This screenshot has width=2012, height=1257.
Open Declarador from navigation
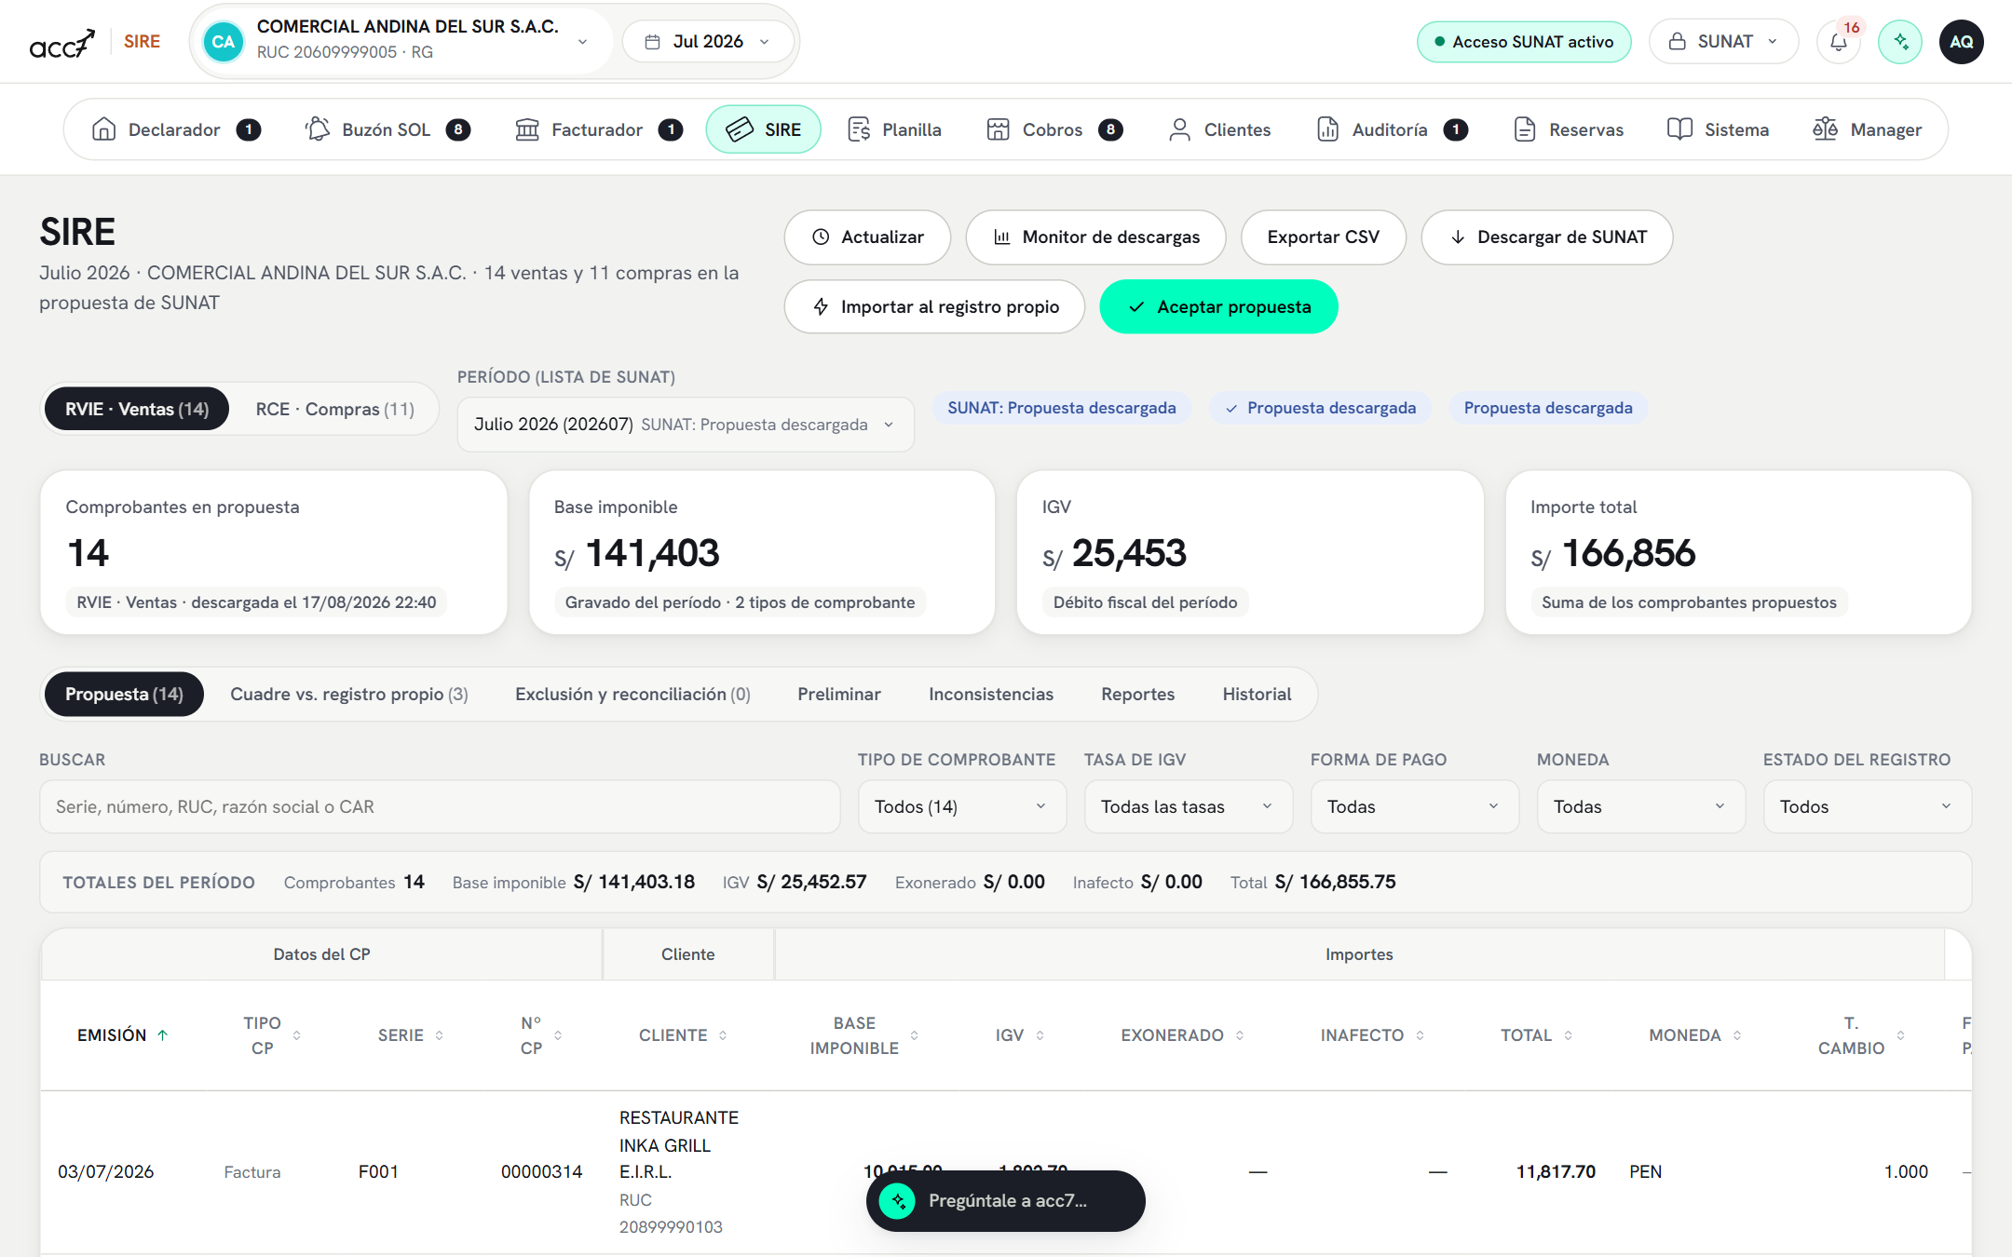pos(176,129)
